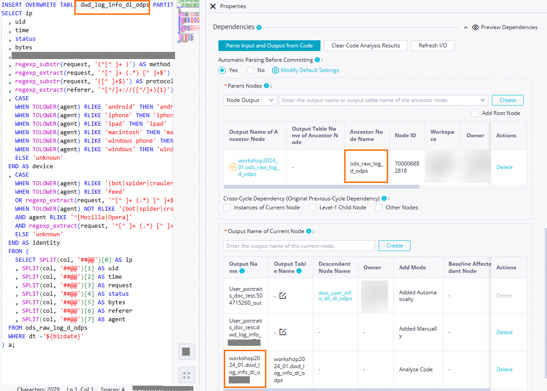This screenshot has width=547, height=391.
Task: Click the Ln 1, Col 1 status entry
Action: tap(80, 389)
